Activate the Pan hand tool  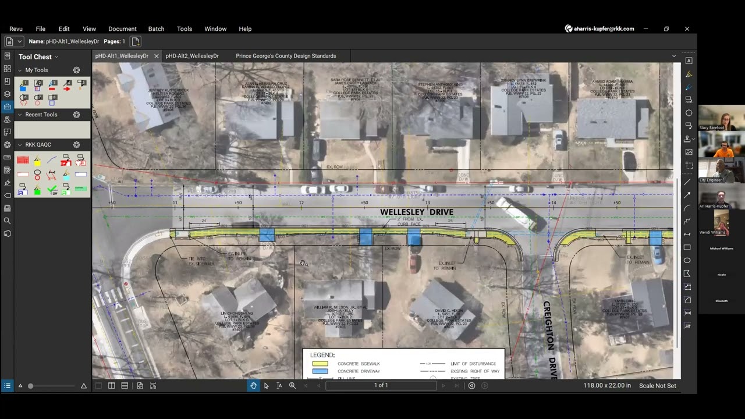(x=253, y=385)
